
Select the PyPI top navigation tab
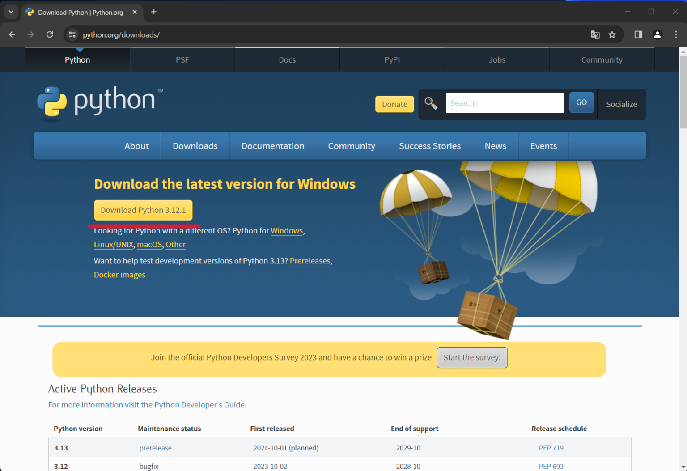(392, 59)
